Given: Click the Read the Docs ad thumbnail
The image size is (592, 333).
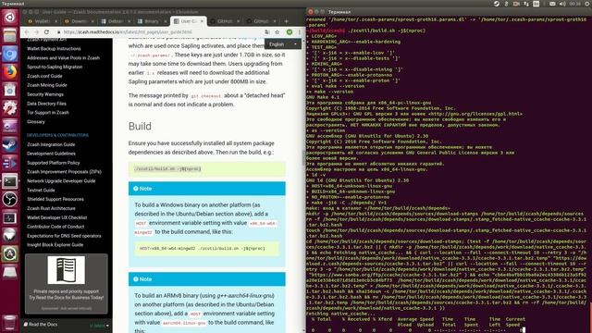Looking at the screenshot, I should (66, 270).
